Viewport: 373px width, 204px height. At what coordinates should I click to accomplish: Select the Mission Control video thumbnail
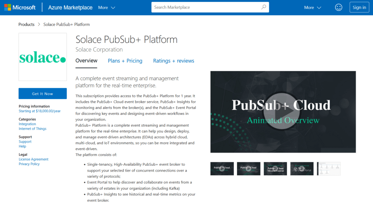point(275,169)
